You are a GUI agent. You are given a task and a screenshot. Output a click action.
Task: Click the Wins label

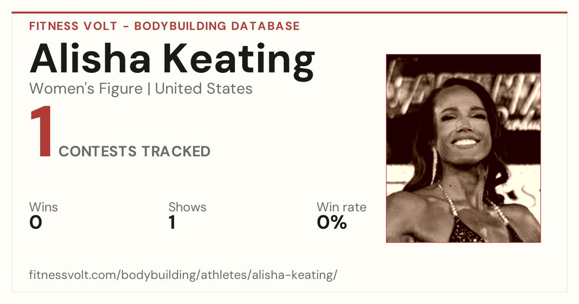[x=43, y=207]
